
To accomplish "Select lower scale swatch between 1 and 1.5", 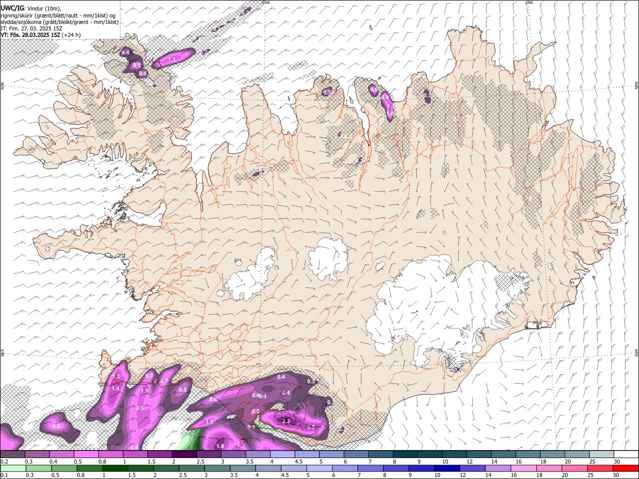I will pyautogui.click(x=115, y=468).
